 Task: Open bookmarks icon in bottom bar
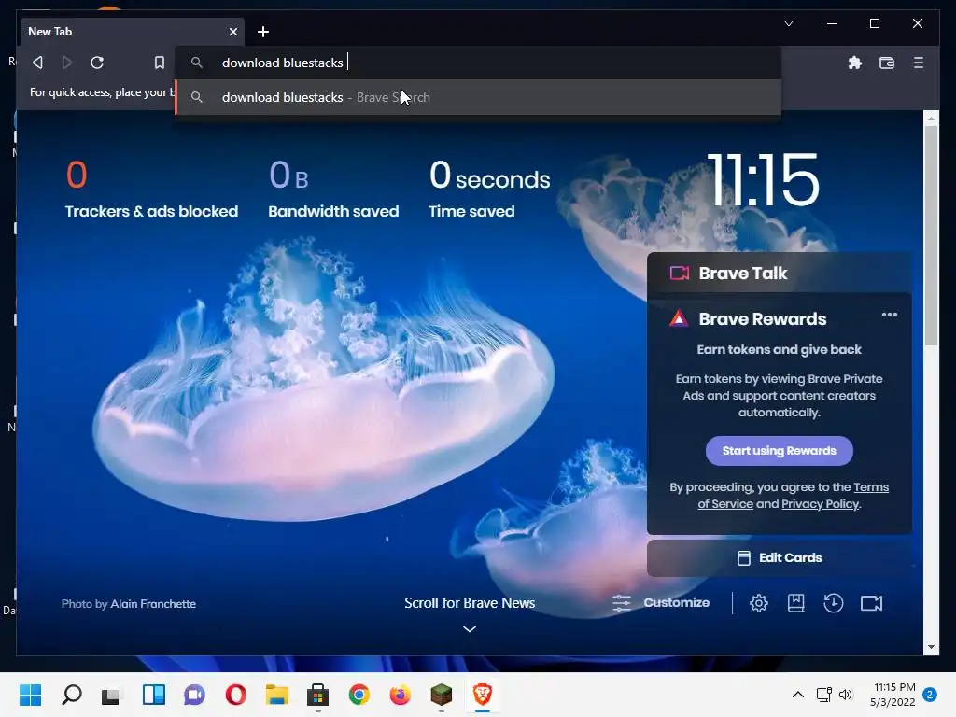click(x=795, y=603)
